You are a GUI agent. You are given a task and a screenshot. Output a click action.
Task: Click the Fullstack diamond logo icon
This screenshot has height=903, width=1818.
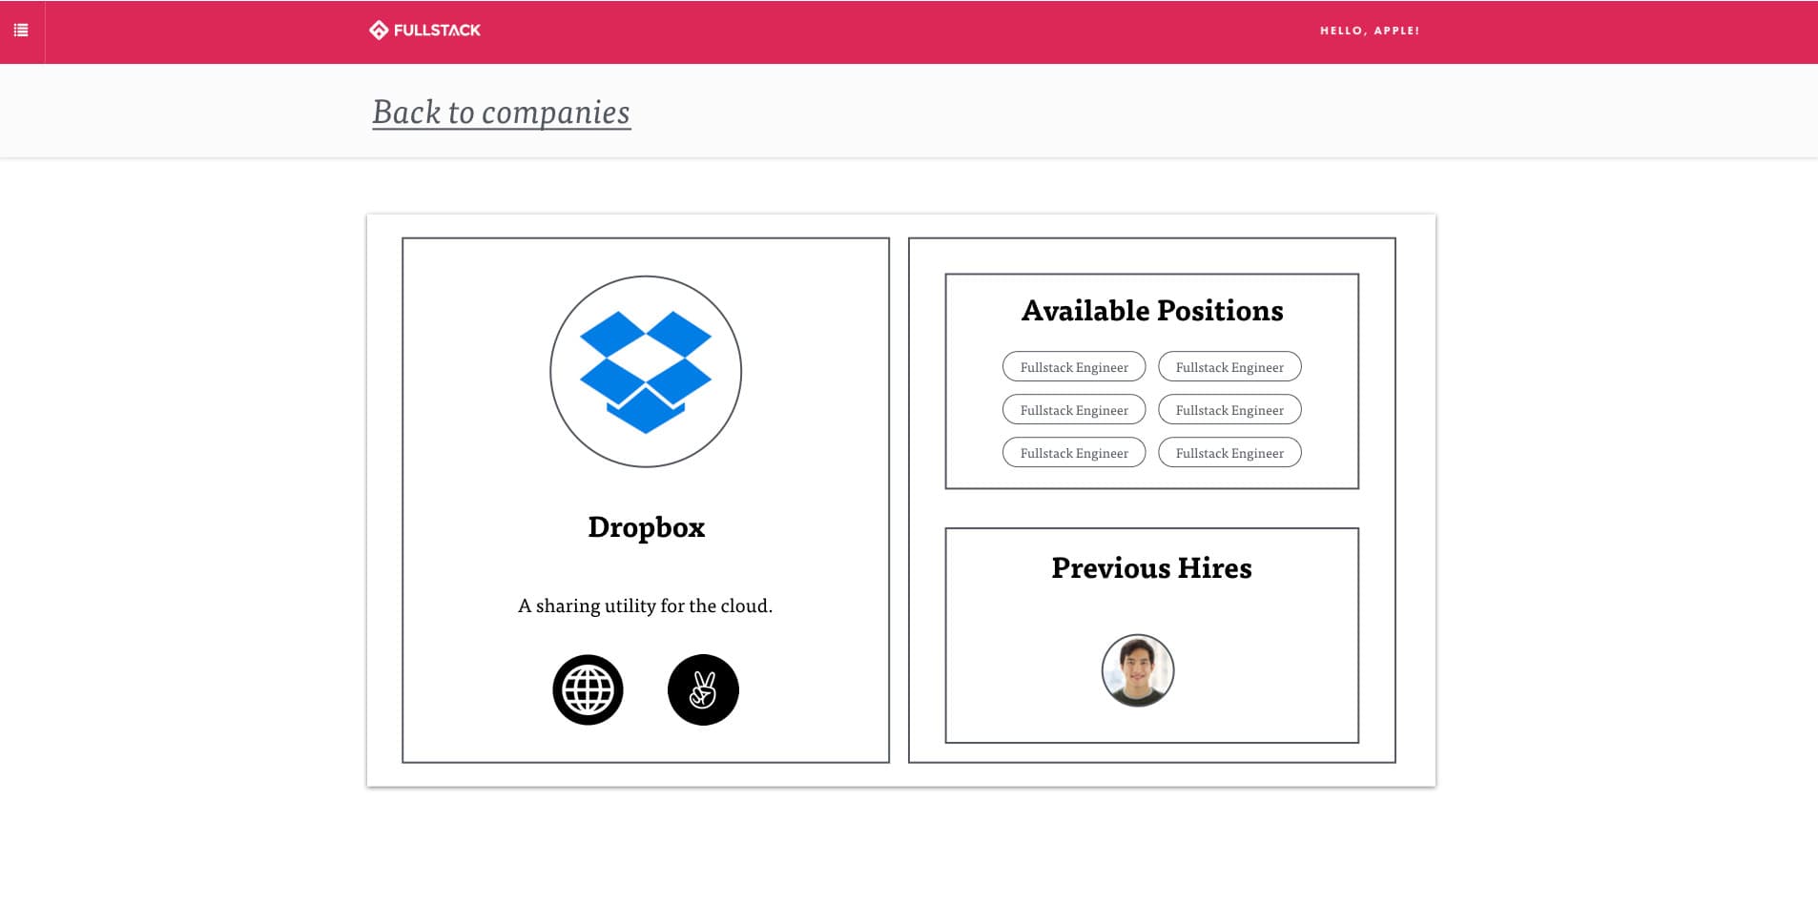379,31
